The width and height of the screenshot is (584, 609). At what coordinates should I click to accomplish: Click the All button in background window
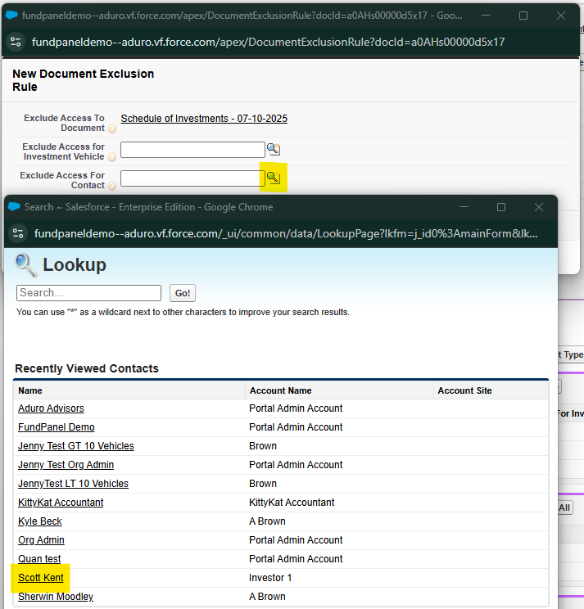pos(565,508)
